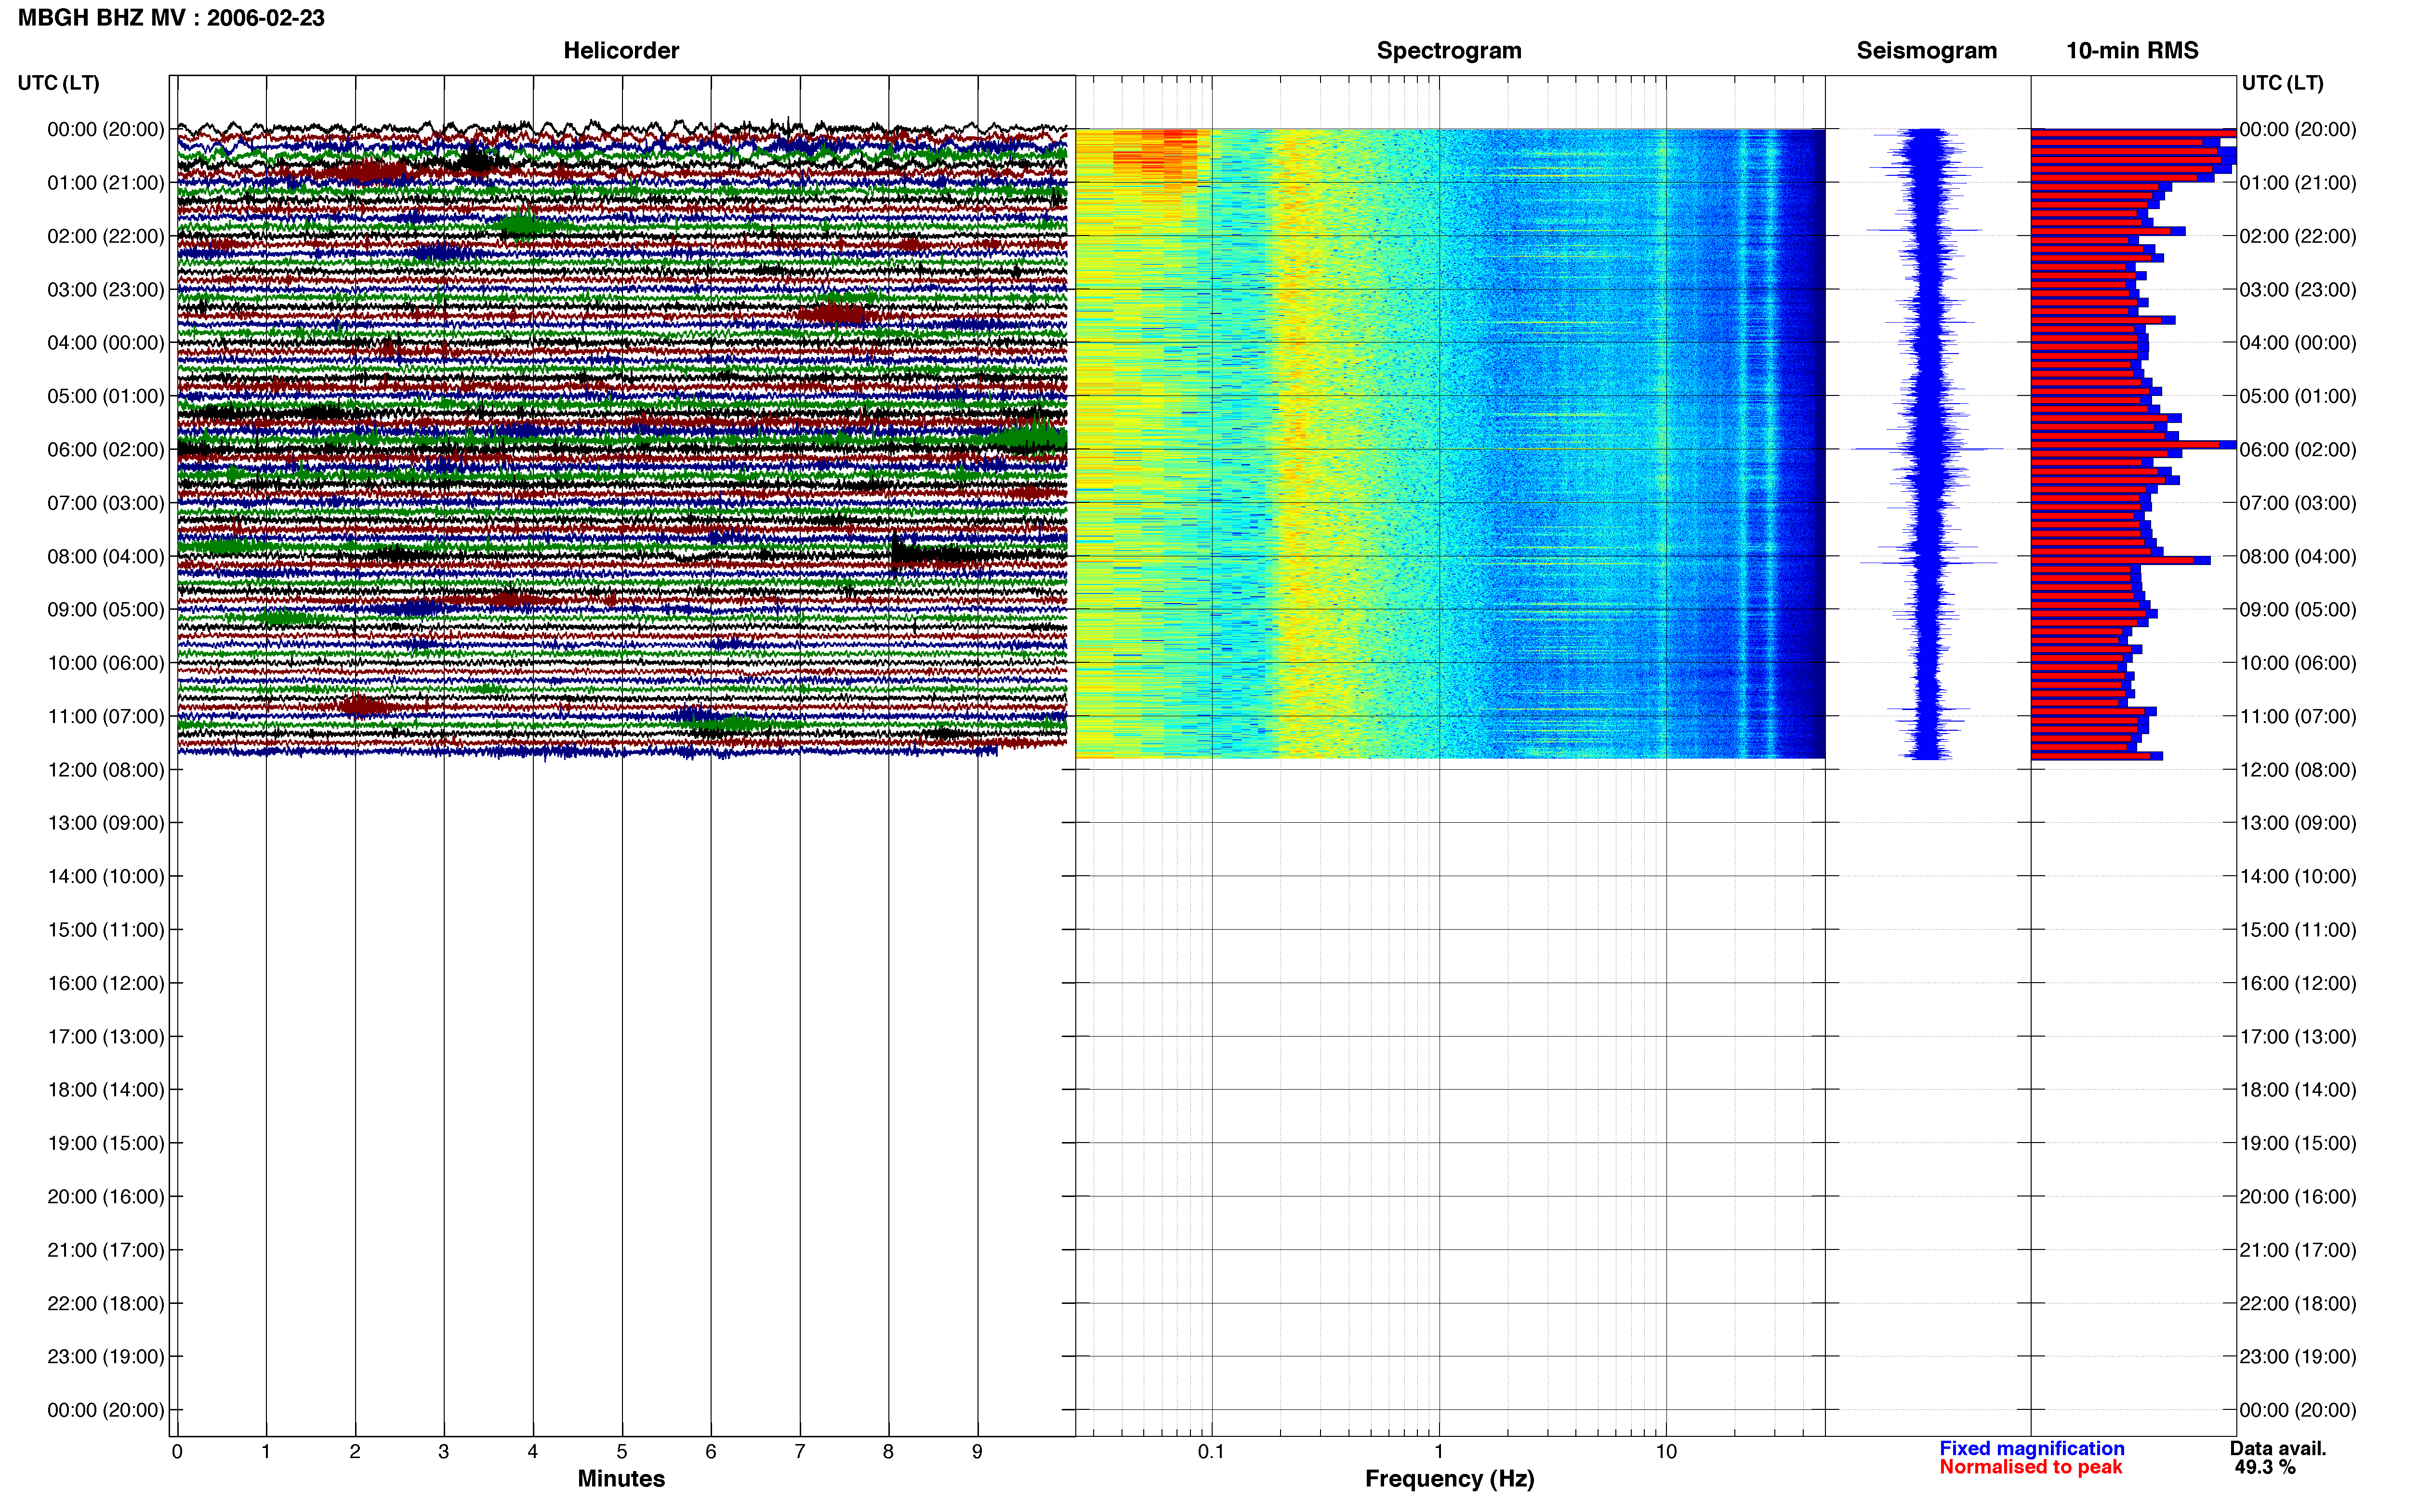Click the minute 7 tick label
The image size is (2418, 1512).
[x=800, y=1451]
